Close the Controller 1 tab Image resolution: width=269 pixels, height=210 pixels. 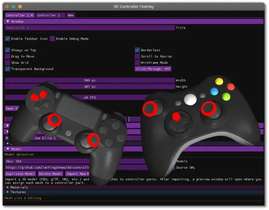[x=32, y=15]
